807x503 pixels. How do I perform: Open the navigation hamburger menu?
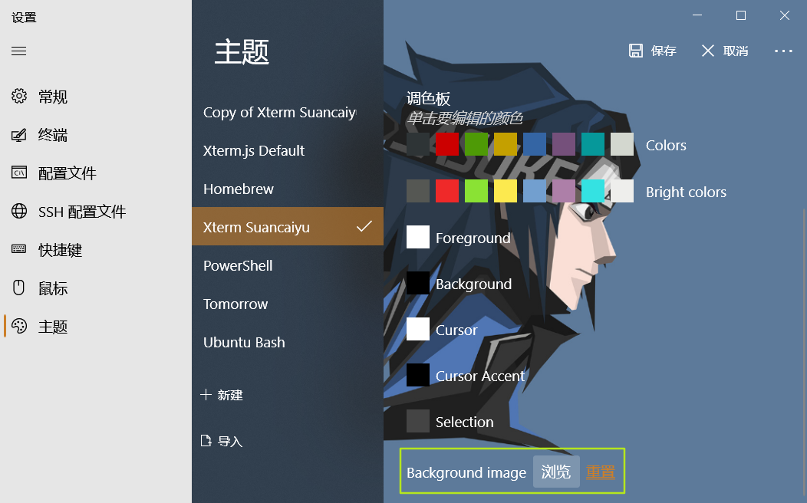click(x=18, y=51)
